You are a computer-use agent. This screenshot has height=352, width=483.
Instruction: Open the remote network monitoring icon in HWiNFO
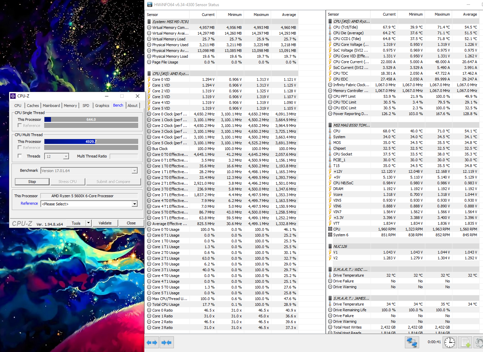click(412, 342)
